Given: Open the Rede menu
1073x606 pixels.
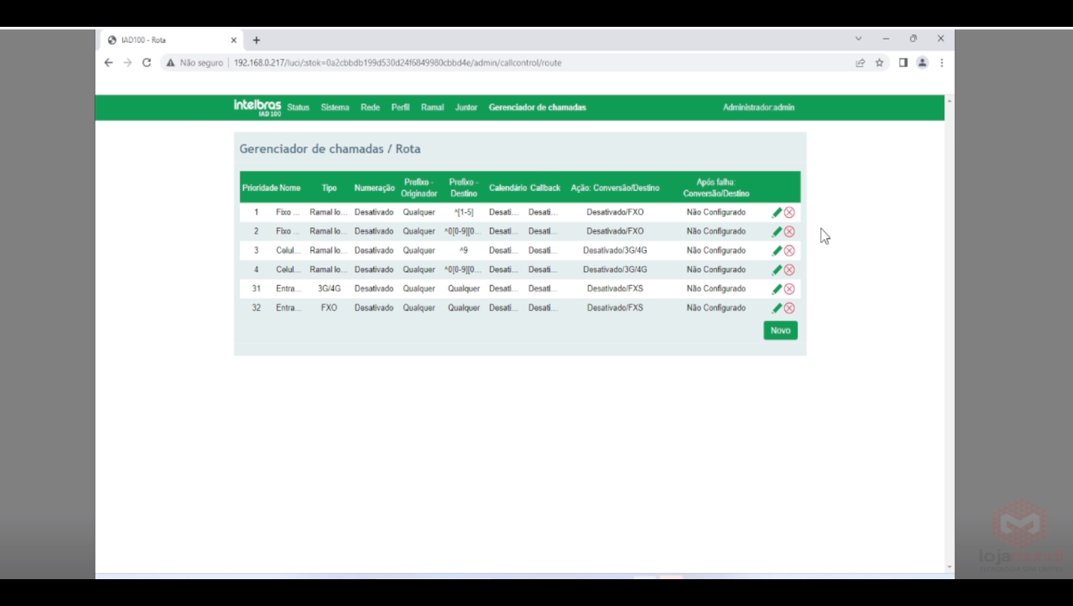Looking at the screenshot, I should pyautogui.click(x=370, y=107).
